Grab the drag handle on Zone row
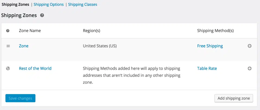 (8, 46)
